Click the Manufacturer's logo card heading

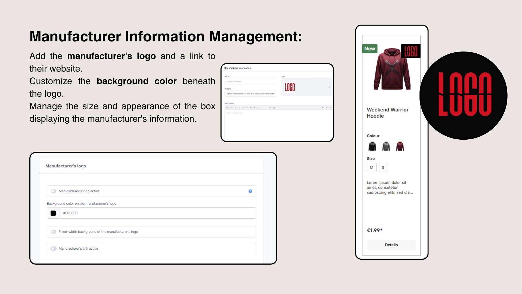click(66, 166)
